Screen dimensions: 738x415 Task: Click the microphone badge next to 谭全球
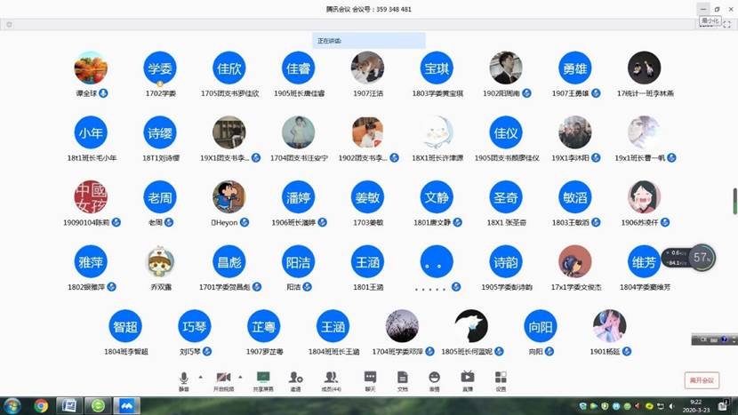(103, 93)
